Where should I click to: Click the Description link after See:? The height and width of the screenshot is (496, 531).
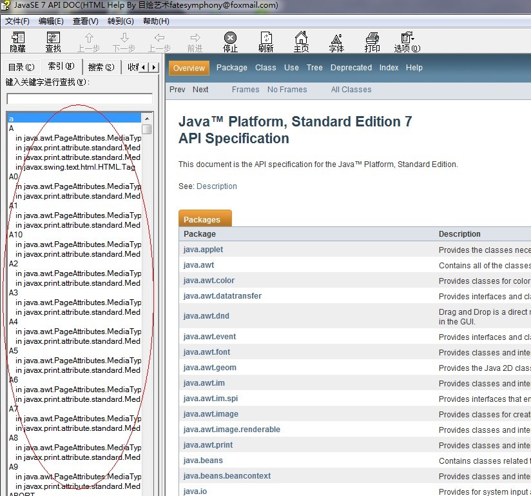(217, 186)
